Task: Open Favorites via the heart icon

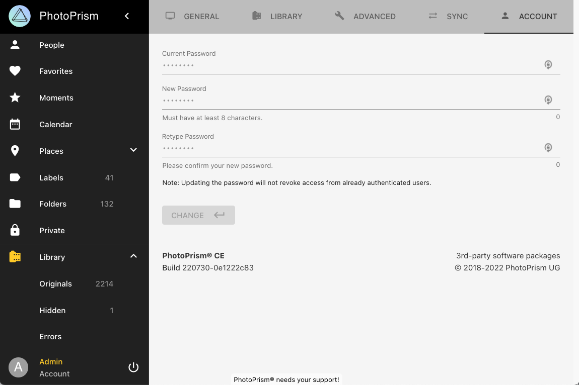Action: [x=15, y=71]
